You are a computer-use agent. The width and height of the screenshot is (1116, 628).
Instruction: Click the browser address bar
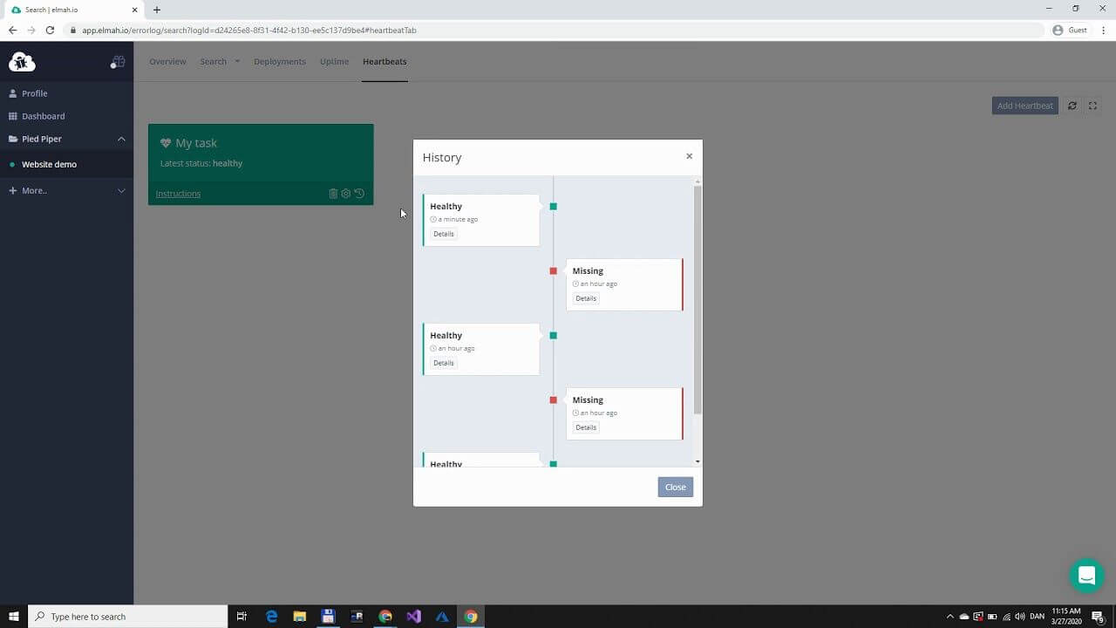[558, 30]
